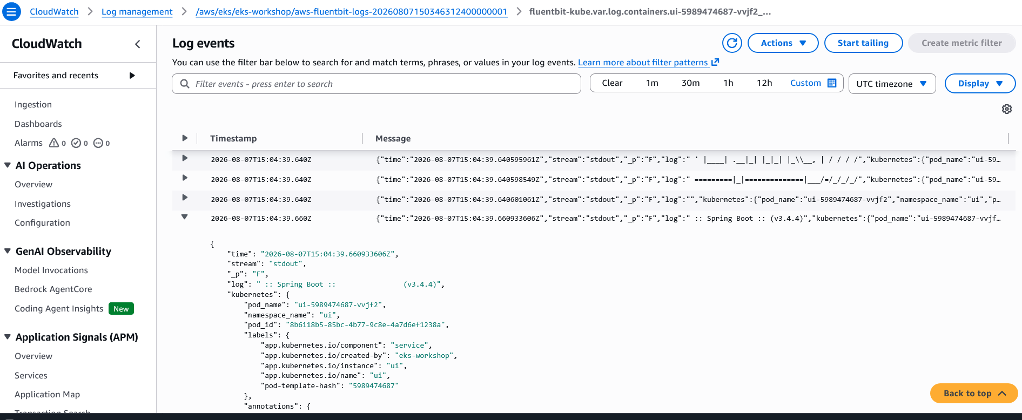Go to Log management breadcrumb
This screenshot has height=420, width=1022.
click(137, 12)
